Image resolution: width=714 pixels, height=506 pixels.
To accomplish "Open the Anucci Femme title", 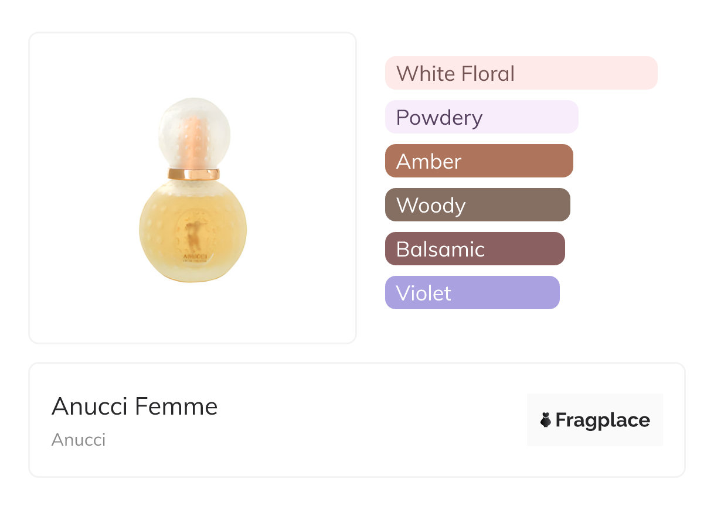I will click(135, 406).
